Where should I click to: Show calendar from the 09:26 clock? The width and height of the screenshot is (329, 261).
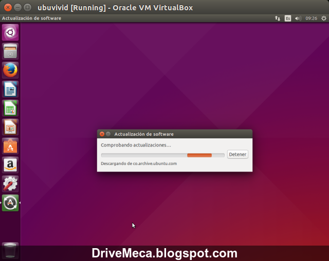[311, 18]
